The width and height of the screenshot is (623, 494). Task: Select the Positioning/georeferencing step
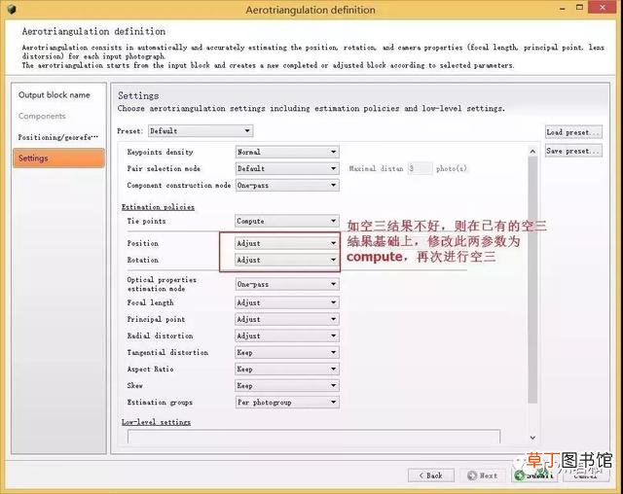click(x=58, y=137)
